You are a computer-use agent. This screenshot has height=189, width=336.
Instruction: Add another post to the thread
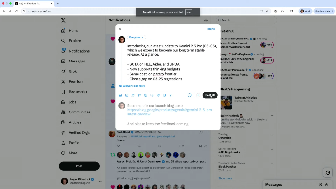(x=198, y=95)
